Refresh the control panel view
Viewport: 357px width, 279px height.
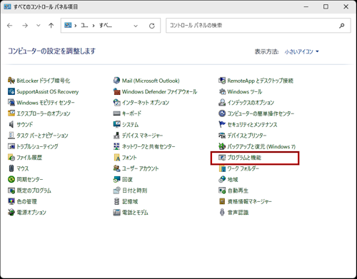coord(152,26)
